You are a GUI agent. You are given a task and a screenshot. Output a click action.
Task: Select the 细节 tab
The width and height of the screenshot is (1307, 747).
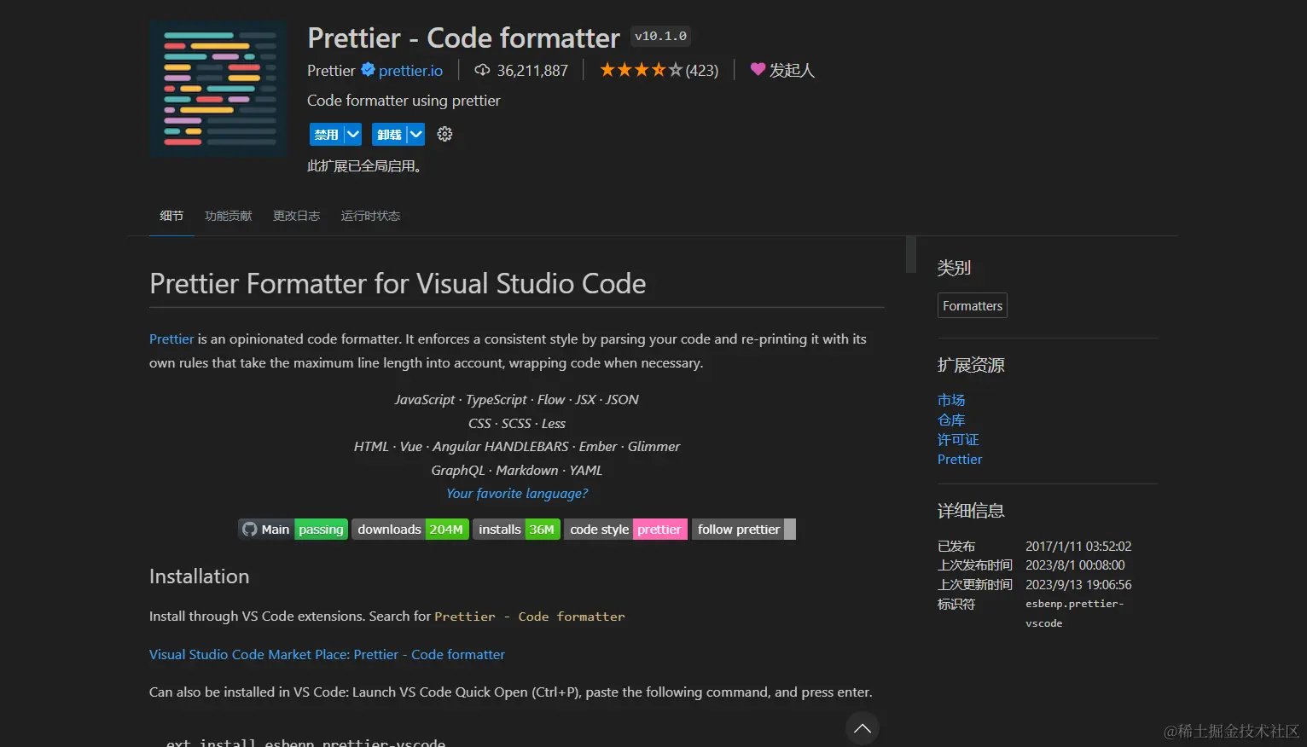pos(171,216)
